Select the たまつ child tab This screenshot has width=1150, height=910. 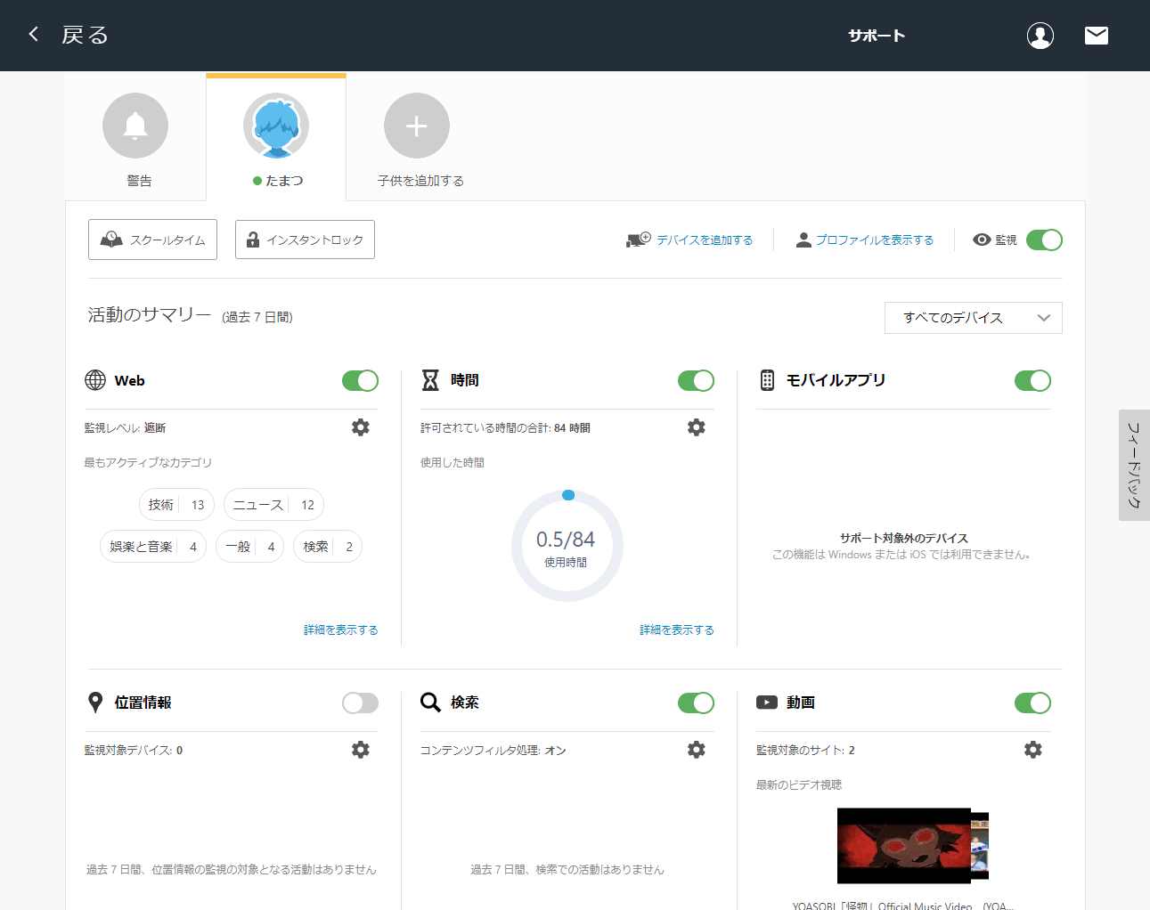(276, 137)
